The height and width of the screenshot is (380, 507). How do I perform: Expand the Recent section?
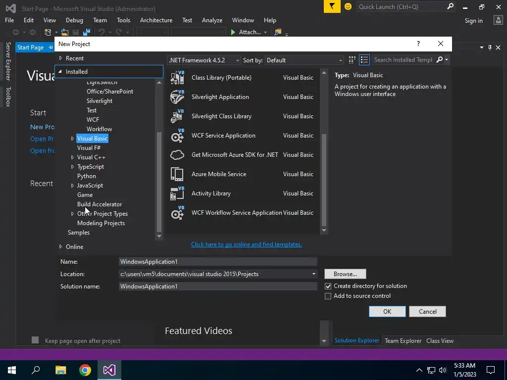pos(60,58)
